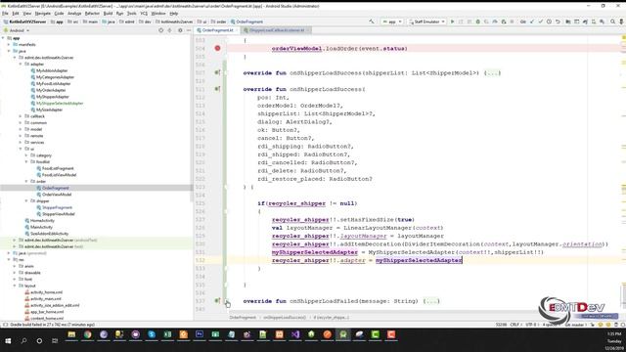Image resolution: width=626 pixels, height=352 pixels.
Task: Run the app with the green play icon
Action: tap(452, 22)
